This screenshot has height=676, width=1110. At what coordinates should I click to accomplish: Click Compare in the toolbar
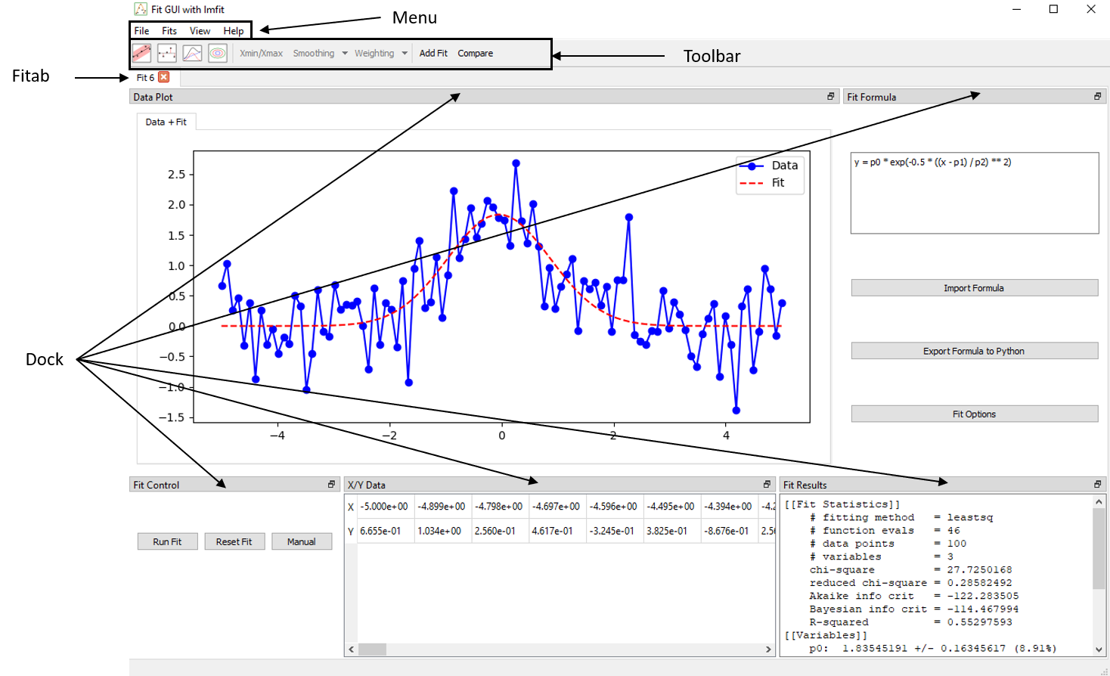point(475,53)
